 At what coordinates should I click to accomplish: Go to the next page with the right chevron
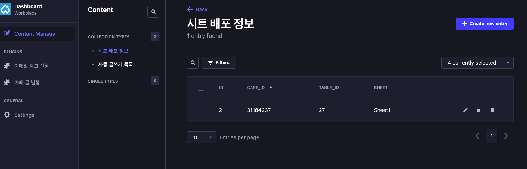(506, 136)
